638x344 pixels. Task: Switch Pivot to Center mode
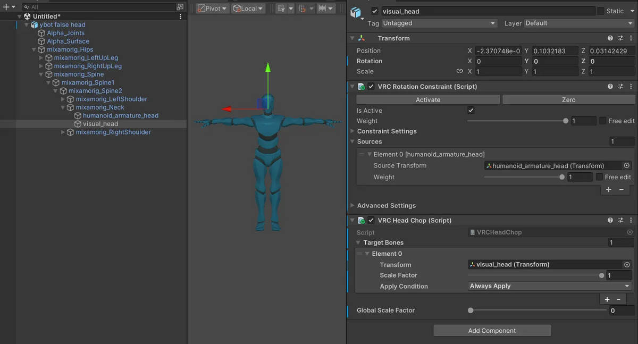coord(211,8)
